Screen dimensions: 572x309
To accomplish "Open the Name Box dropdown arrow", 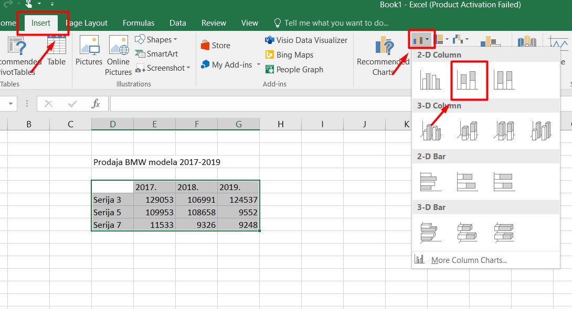I will 10,104.
